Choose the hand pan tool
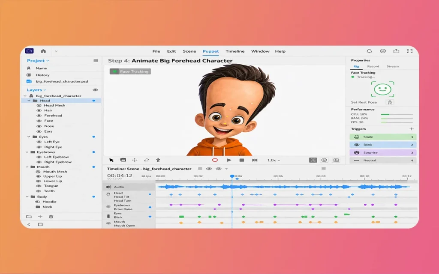 click(123, 160)
